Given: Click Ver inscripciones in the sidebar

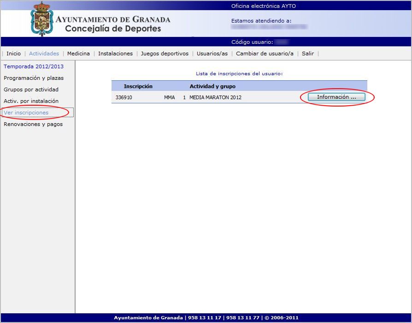Looking at the screenshot, I should pyautogui.click(x=26, y=113).
